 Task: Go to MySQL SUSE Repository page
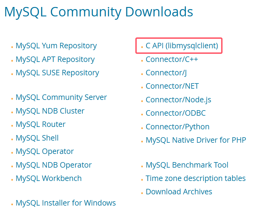57,73
